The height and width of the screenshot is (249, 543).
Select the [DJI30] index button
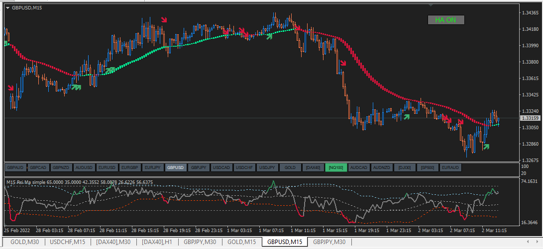[x=404, y=167]
